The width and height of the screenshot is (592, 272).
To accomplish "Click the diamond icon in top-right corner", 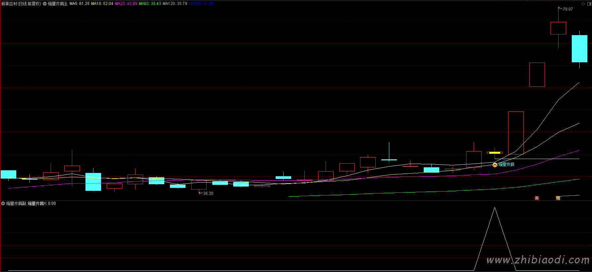I will (583, 4).
